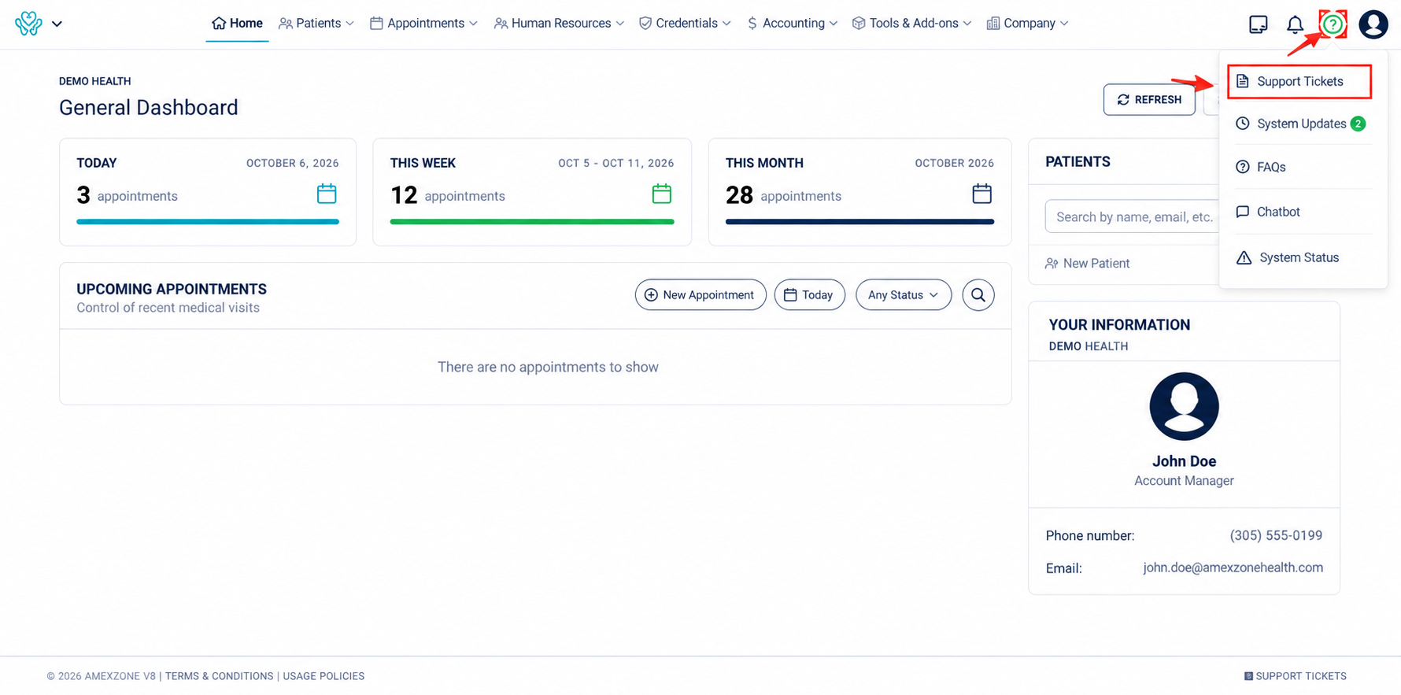1401x695 pixels.
Task: Click John Doe's profile picture
Action: pyautogui.click(x=1184, y=406)
